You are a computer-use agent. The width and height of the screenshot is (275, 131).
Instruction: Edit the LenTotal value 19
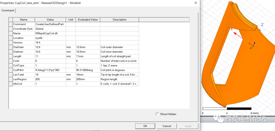tap(50, 75)
